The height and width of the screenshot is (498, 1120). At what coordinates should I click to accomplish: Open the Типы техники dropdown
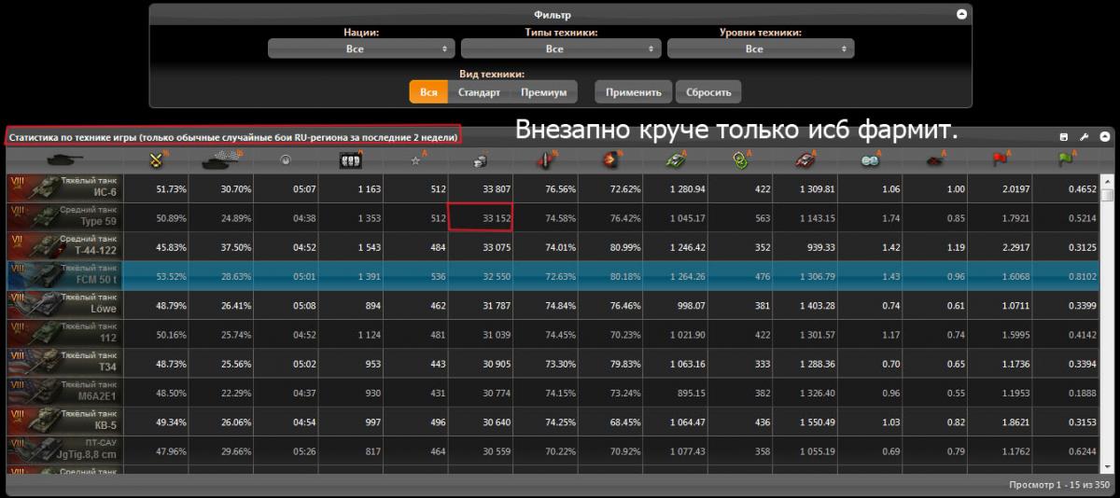click(x=561, y=48)
